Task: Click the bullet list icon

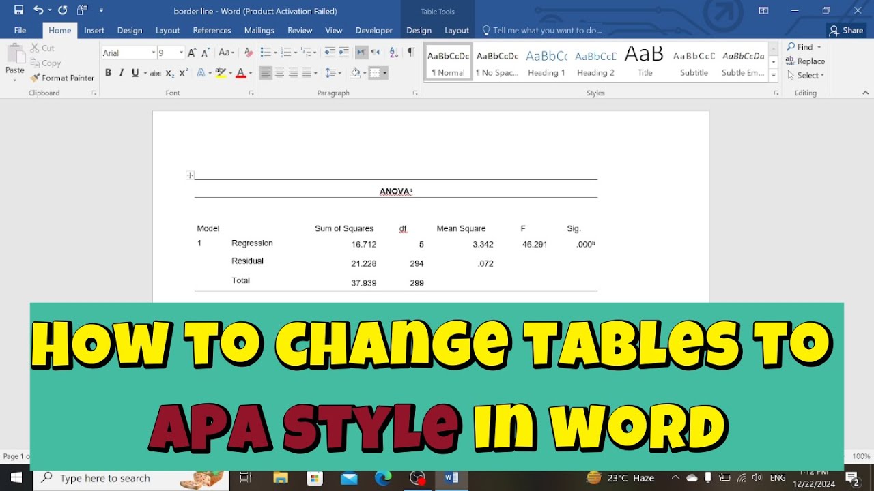Action: (x=266, y=53)
